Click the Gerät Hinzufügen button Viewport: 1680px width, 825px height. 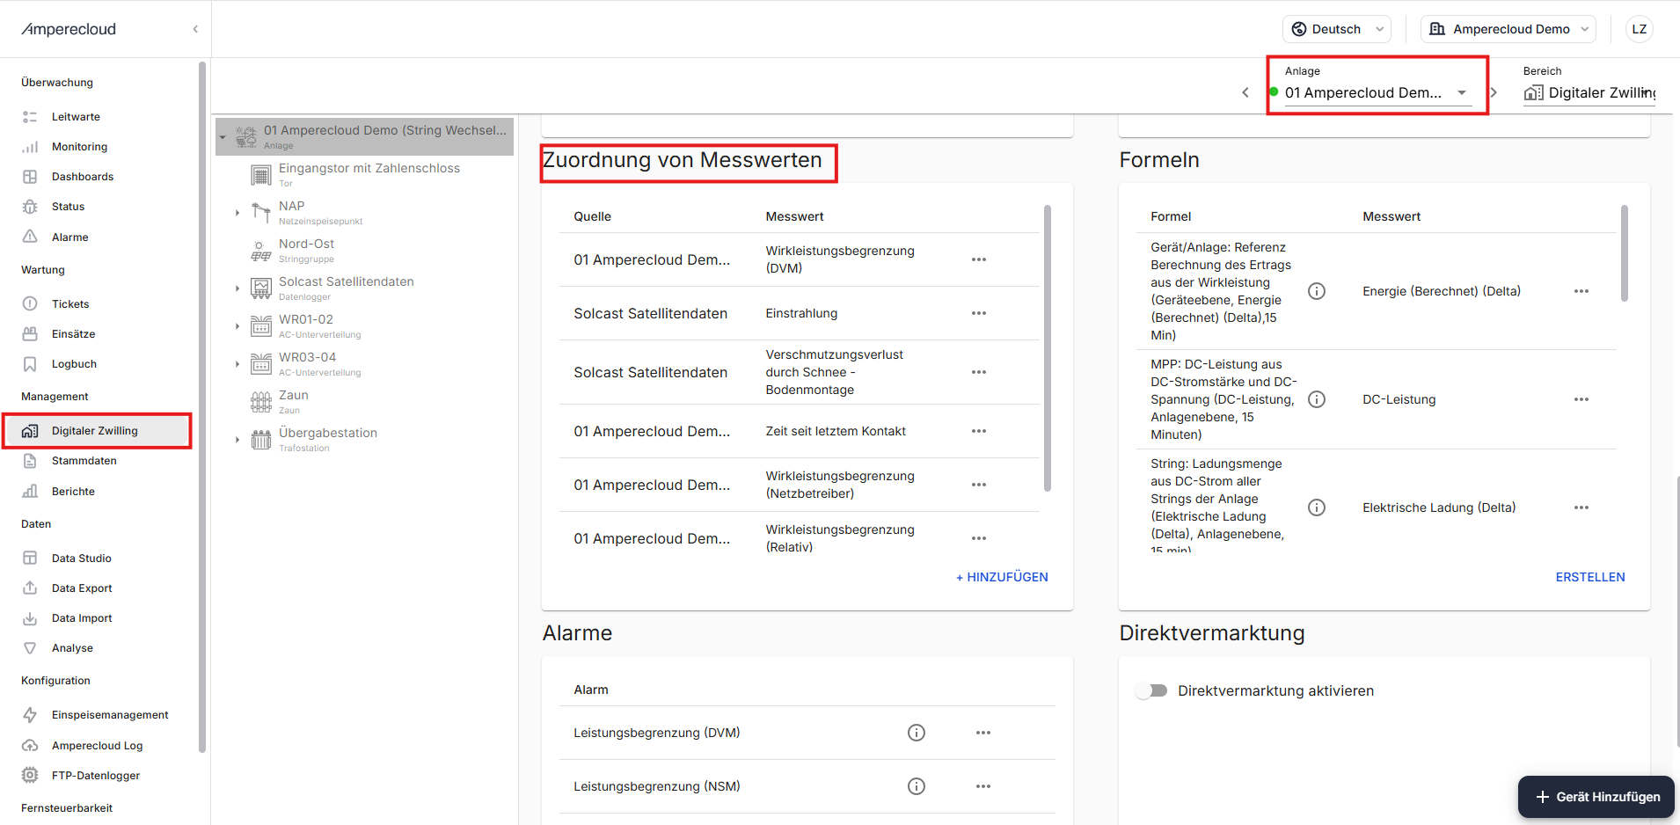tap(1596, 797)
